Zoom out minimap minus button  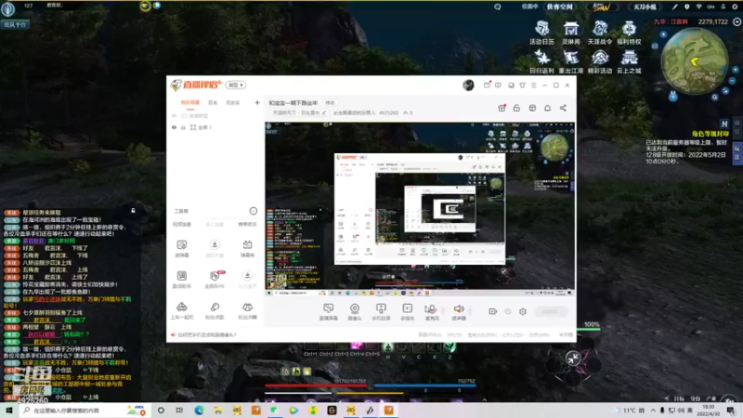click(x=733, y=81)
